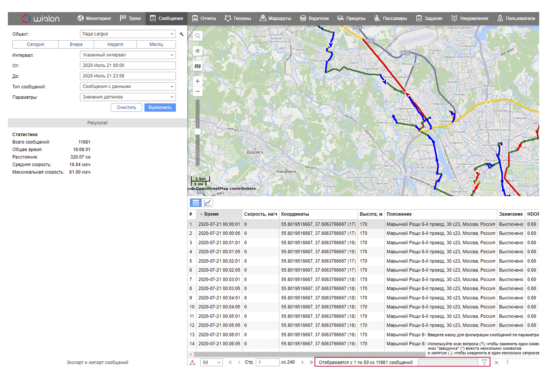Click the filter funnel icon

[484, 362]
